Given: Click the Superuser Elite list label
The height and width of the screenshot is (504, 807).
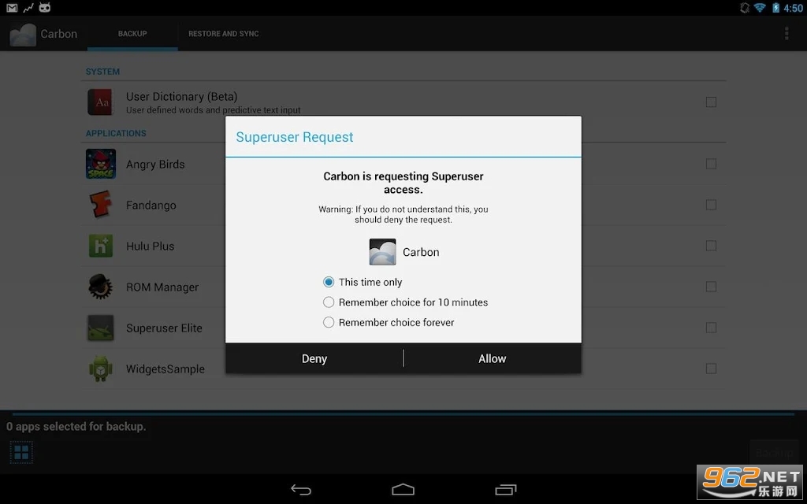Looking at the screenshot, I should tap(164, 328).
